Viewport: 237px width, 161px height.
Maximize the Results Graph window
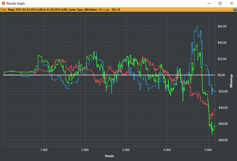pos(220,3)
